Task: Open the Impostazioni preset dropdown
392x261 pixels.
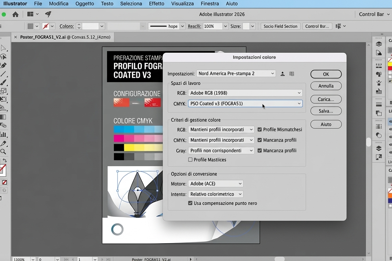Action: pos(236,74)
